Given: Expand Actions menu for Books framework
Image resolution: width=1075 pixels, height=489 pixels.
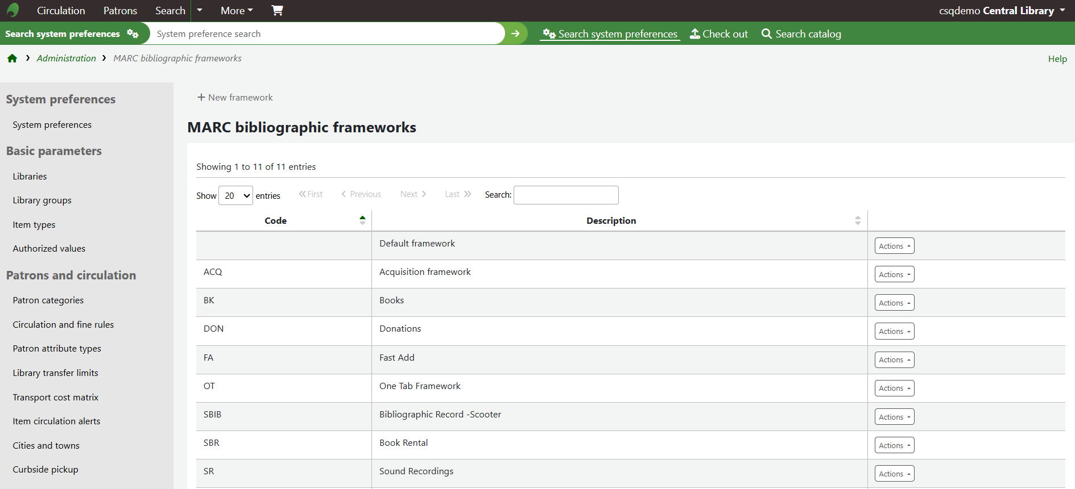Looking at the screenshot, I should click(894, 303).
